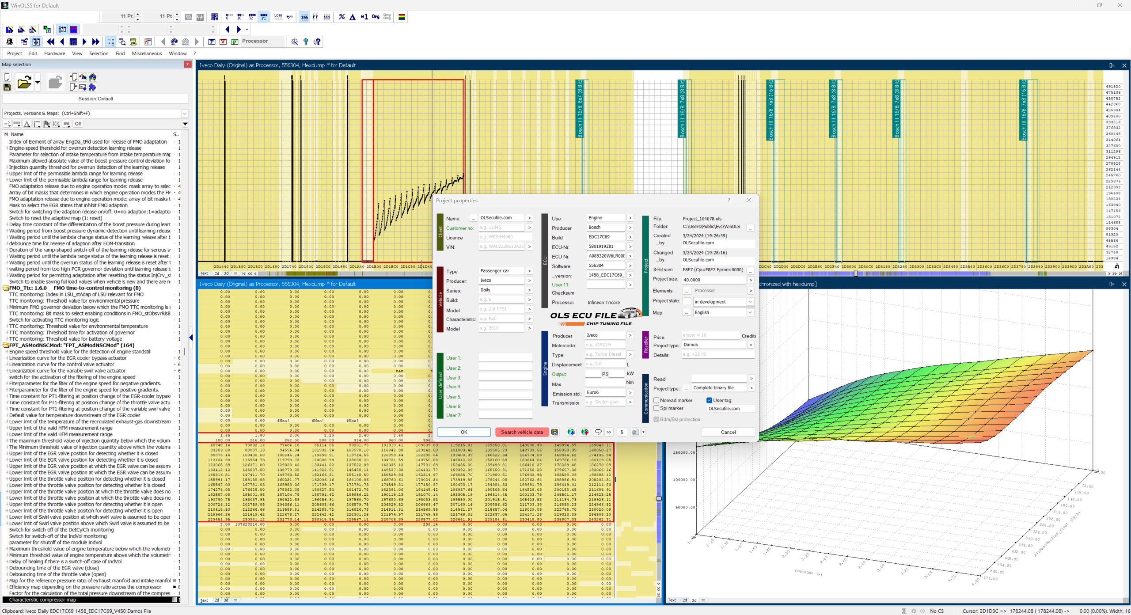This screenshot has width=1131, height=615.
Task: Uncheck the User tag checkbox
Action: click(709, 400)
